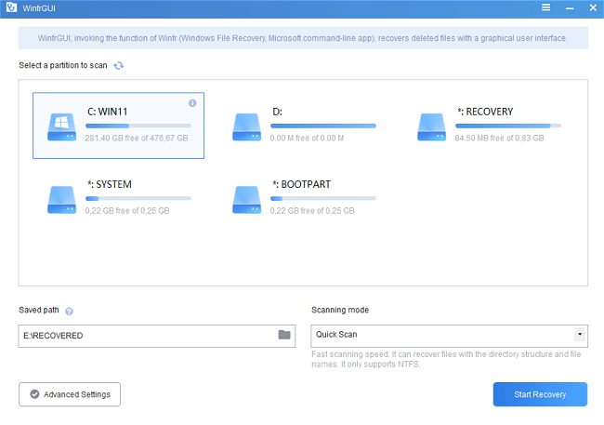604x425 pixels.
Task: Close the WinfrGUI window
Action: [x=593, y=7]
